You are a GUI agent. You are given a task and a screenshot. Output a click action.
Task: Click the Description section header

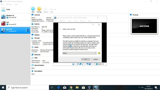pos(38,71)
